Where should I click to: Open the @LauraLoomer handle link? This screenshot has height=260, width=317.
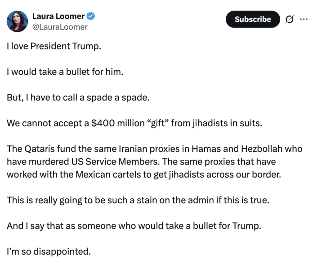tap(60, 27)
